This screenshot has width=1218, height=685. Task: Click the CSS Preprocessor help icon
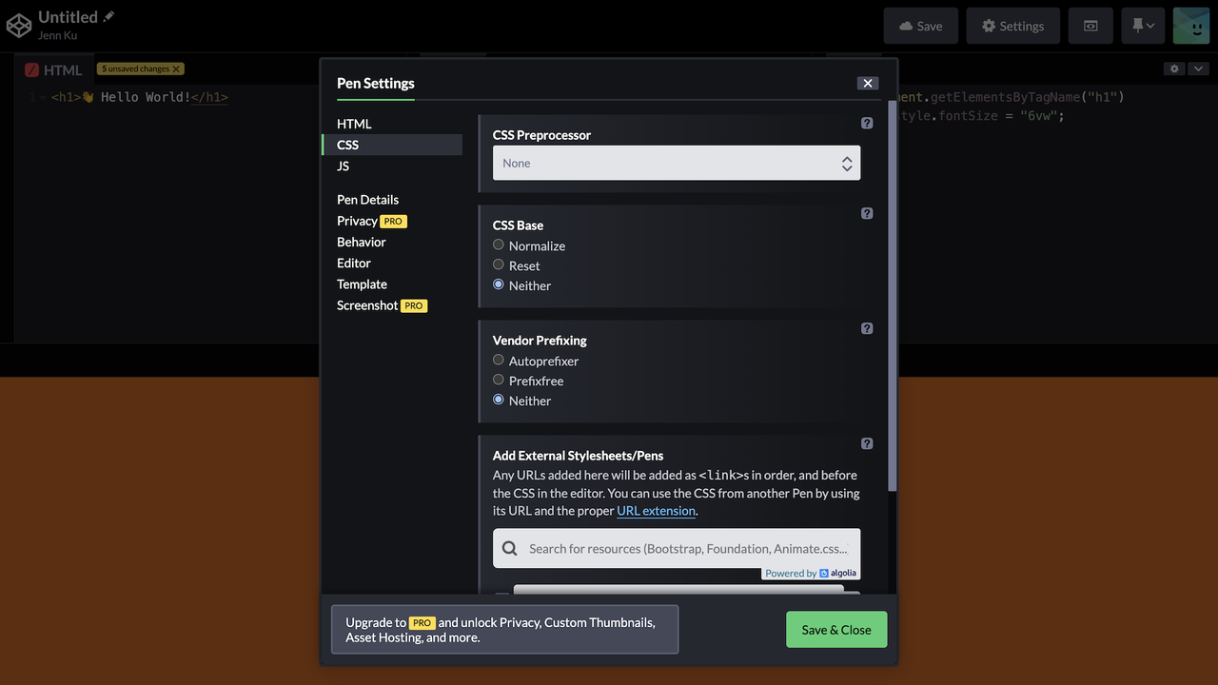(x=867, y=123)
